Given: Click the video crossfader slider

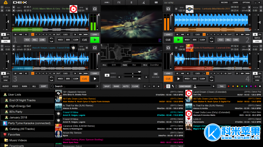Looking at the screenshot, I should pos(133,73).
